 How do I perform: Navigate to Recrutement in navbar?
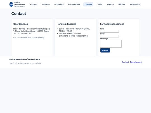pyautogui.click(x=74, y=4)
